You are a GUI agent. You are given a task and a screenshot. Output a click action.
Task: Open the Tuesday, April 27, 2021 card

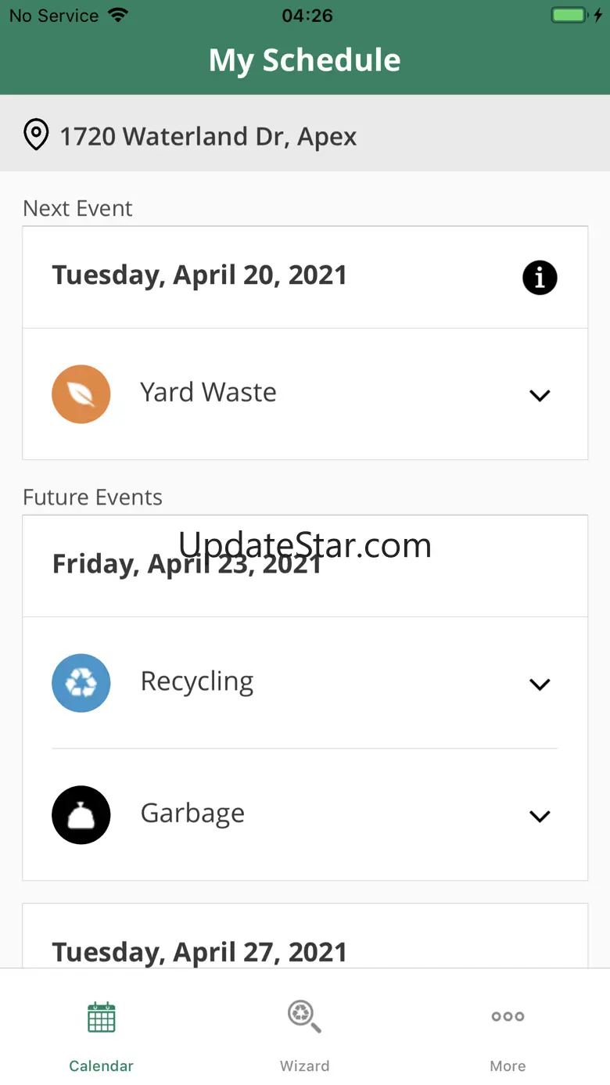tap(305, 936)
